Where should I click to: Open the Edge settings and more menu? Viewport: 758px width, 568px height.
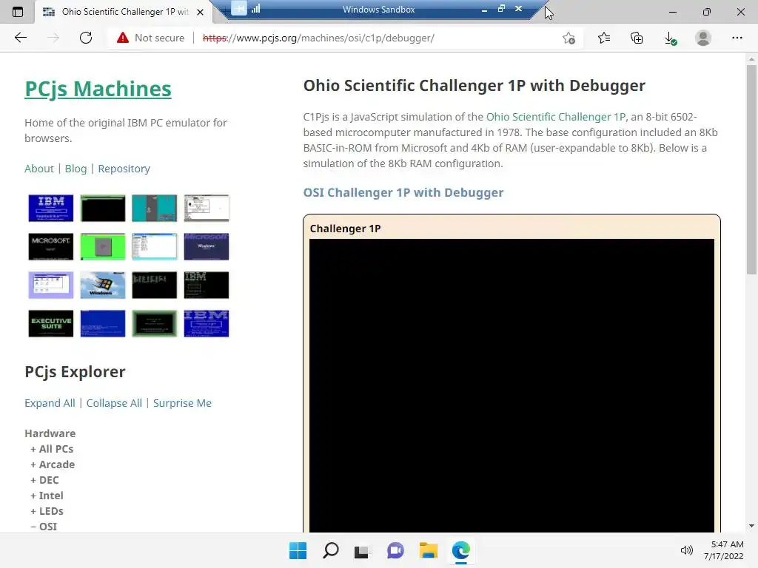pos(737,38)
